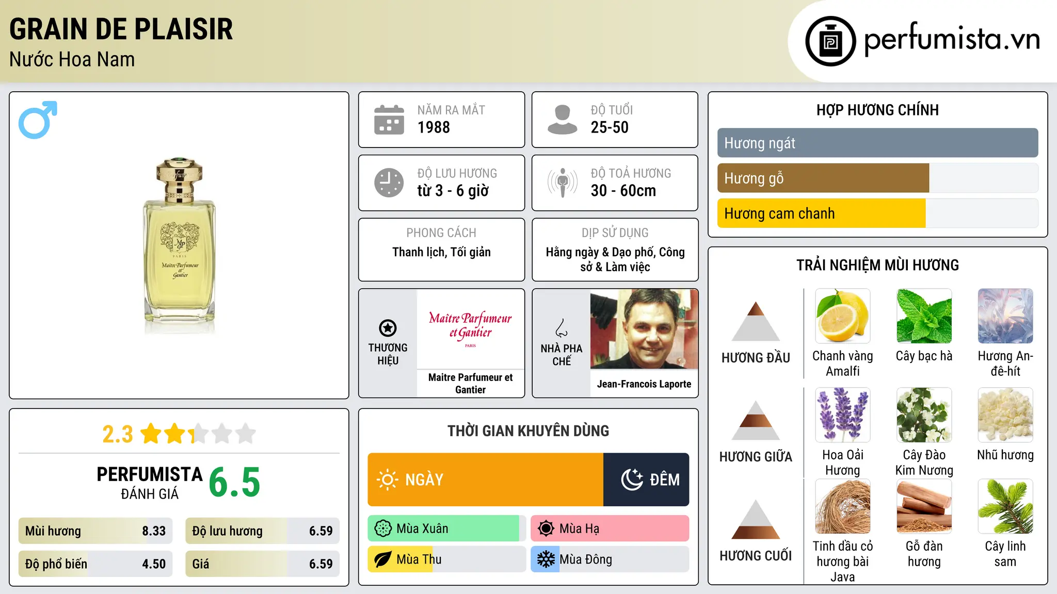Click the HỢP HƯƠNG CHÍNH heading
Viewport: 1057px width, 594px height.
pyautogui.click(x=877, y=110)
